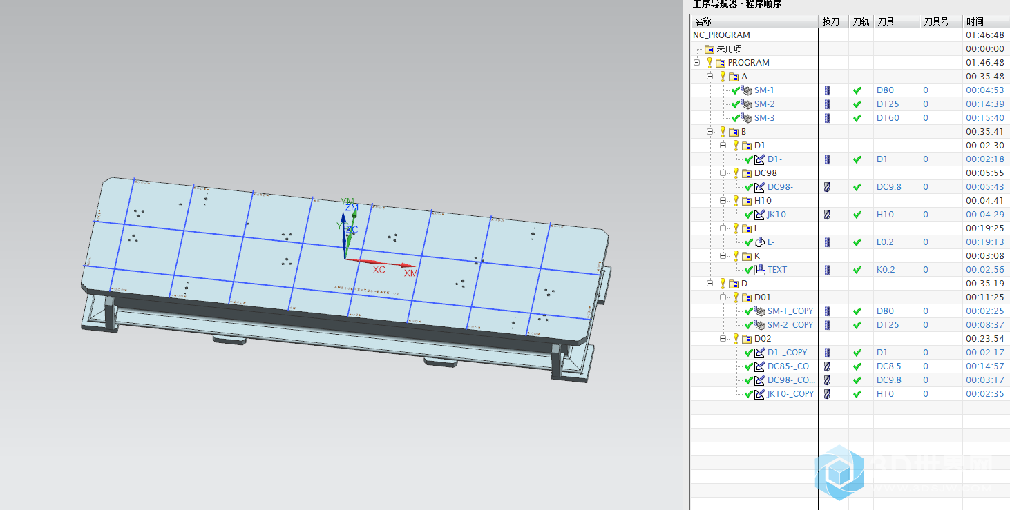The width and height of the screenshot is (1010, 510).
Task: Click the 刀具号 column header
Action: point(941,21)
